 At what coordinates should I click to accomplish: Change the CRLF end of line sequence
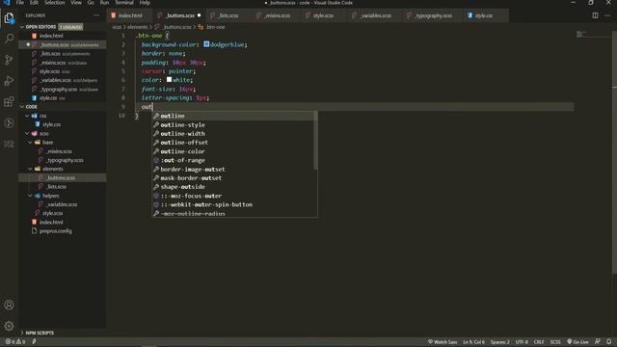click(x=539, y=342)
